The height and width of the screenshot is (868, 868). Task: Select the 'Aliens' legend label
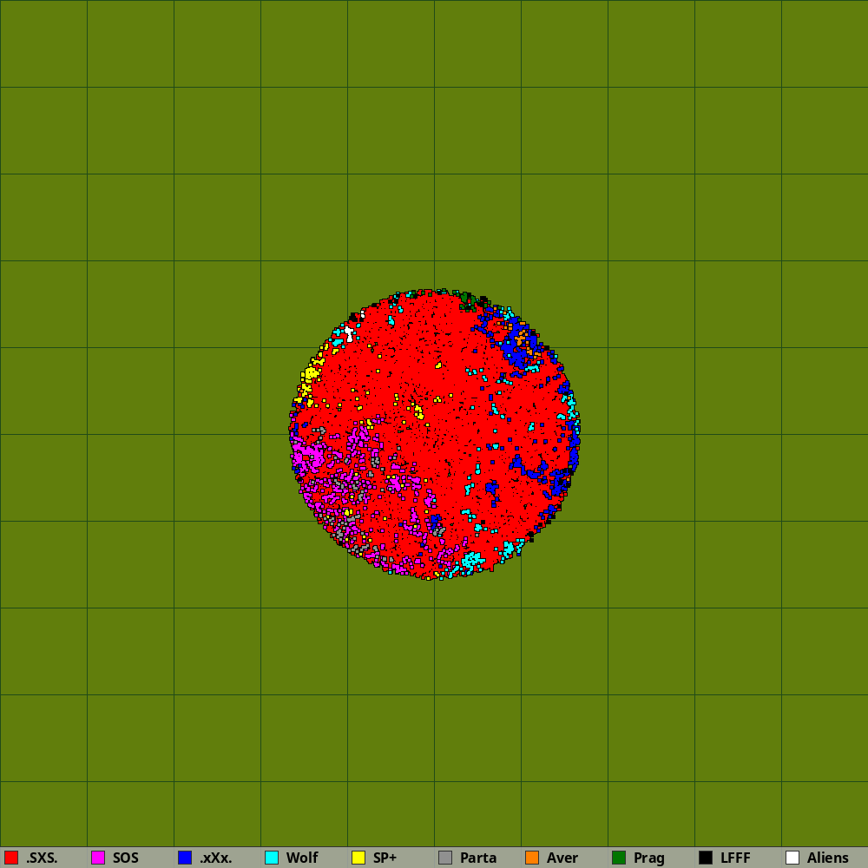pyautogui.click(x=828, y=858)
